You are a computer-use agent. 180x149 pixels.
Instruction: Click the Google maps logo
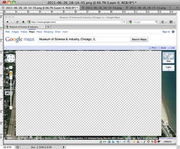pyautogui.click(x=20, y=39)
